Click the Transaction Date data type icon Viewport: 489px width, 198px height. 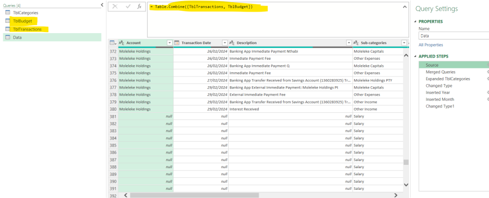click(177, 43)
